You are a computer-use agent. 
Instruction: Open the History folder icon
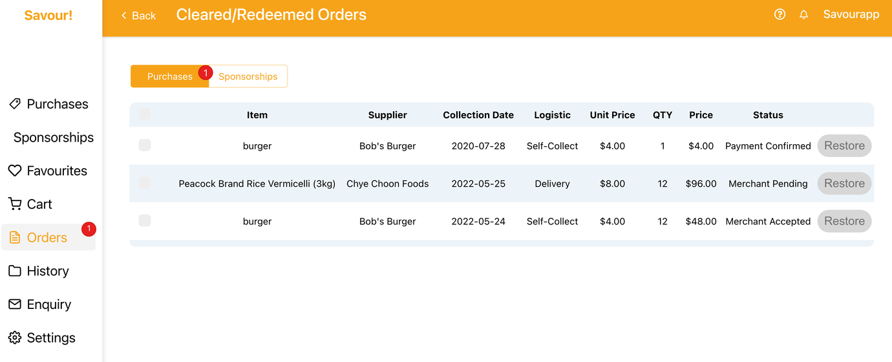(14, 271)
